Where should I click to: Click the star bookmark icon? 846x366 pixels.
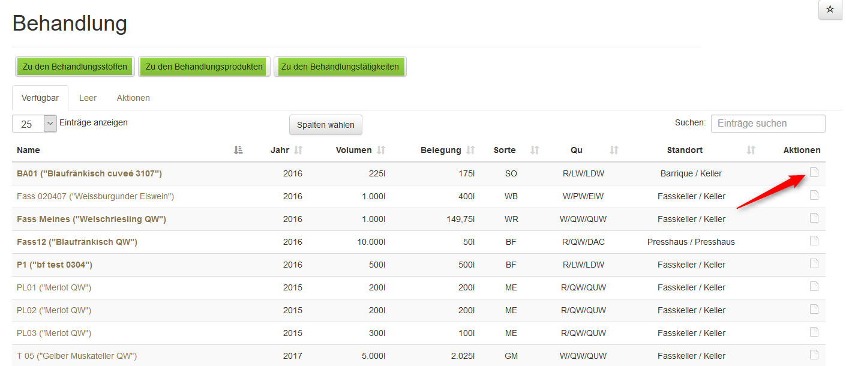coord(830,10)
